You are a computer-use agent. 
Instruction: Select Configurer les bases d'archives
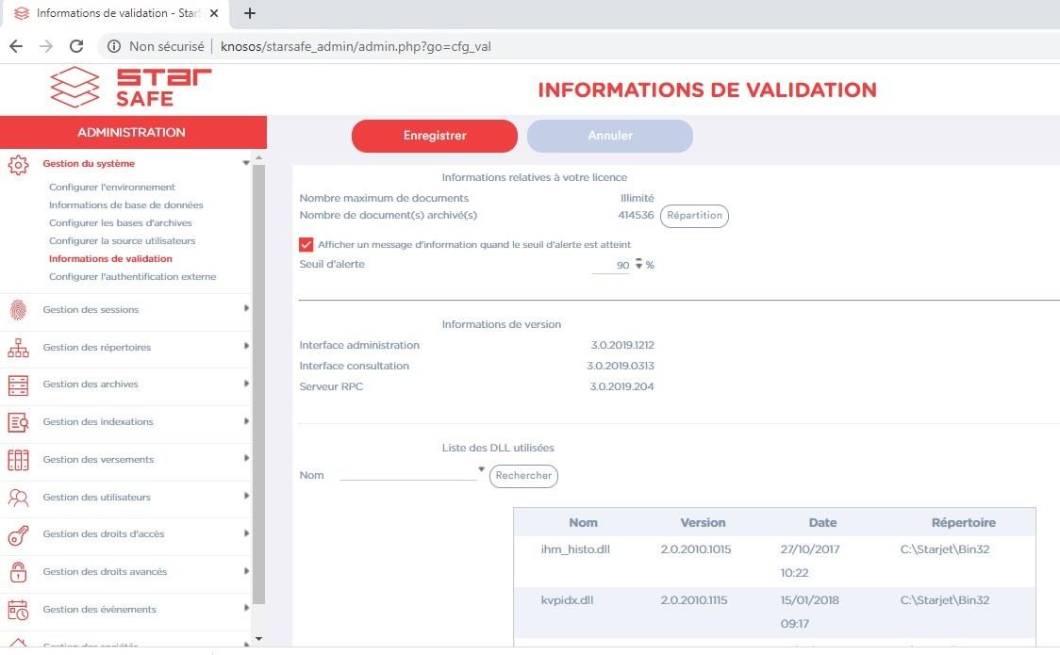(x=120, y=223)
